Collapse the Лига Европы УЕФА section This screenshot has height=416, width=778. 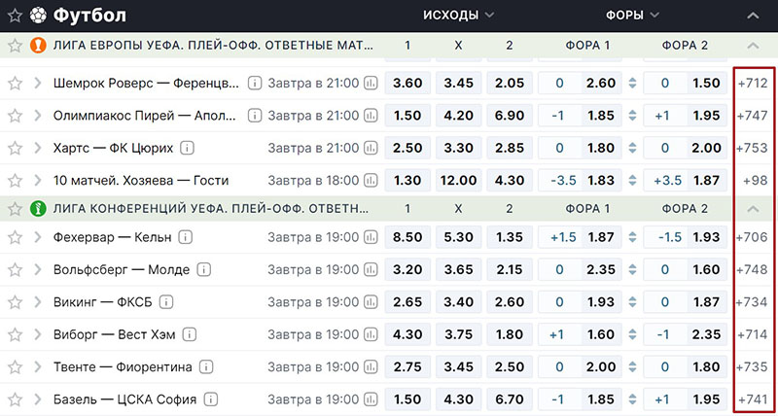point(753,46)
